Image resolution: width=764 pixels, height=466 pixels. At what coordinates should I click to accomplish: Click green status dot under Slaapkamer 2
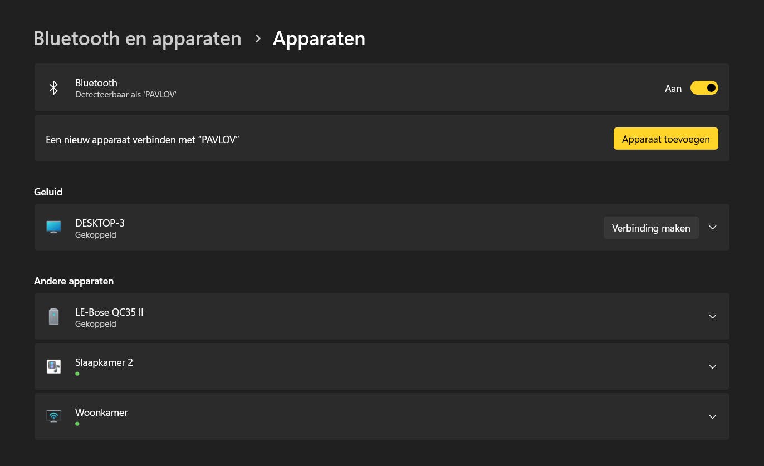click(x=77, y=374)
